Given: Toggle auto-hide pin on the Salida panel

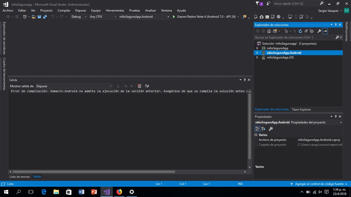Looking at the screenshot, I should (x=245, y=80).
